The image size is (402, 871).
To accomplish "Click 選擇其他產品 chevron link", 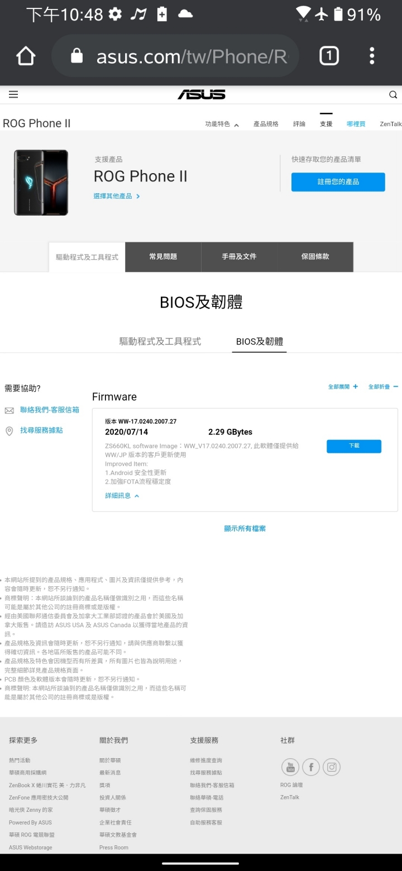I will 117,196.
